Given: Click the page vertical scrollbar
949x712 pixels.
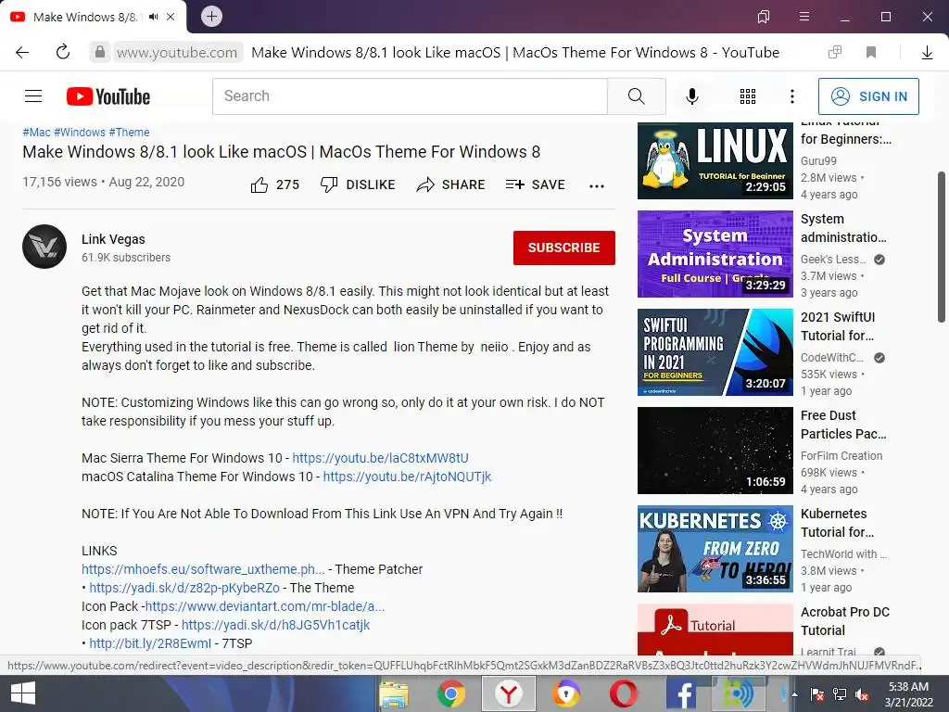Looking at the screenshot, I should click(x=943, y=247).
